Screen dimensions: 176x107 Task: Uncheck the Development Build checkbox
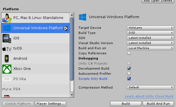click(x=129, y=69)
